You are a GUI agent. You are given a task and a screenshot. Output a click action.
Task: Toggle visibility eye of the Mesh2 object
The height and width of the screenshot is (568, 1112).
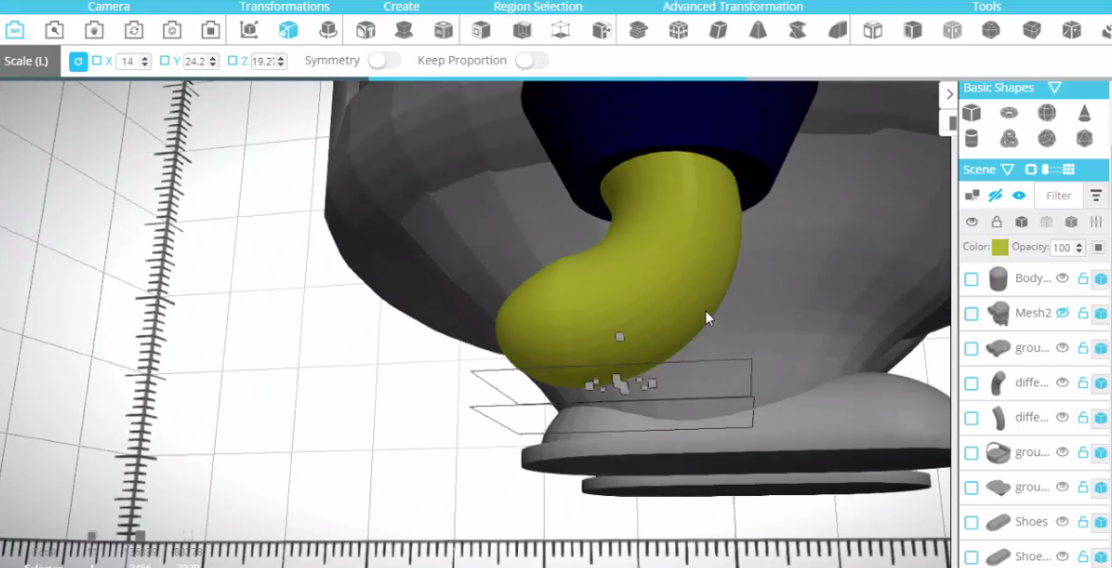[x=1063, y=312]
